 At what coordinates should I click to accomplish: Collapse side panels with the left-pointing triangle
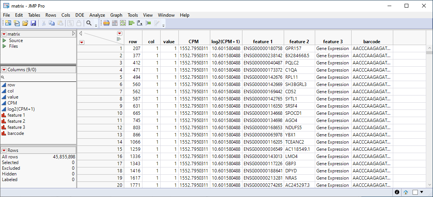pyautogui.click(x=81, y=33)
